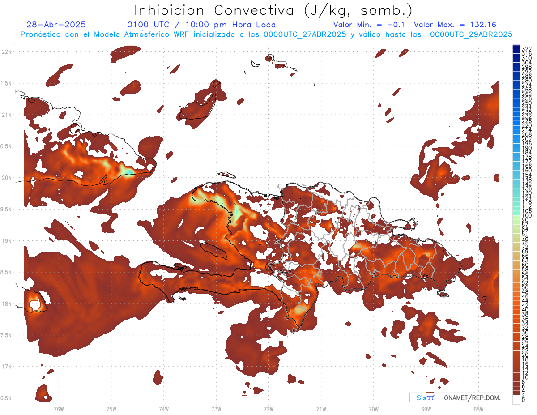Click the "69W" longitude label
Image resolution: width=537 pixels, height=415 pixels.
click(426, 409)
